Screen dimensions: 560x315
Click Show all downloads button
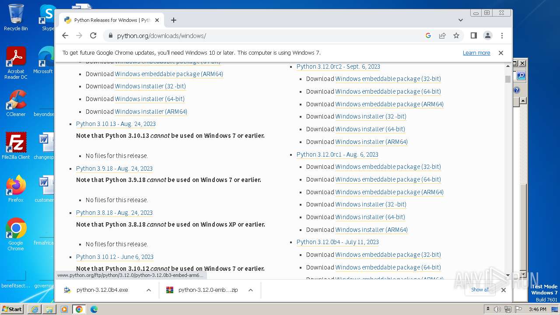(x=480, y=290)
